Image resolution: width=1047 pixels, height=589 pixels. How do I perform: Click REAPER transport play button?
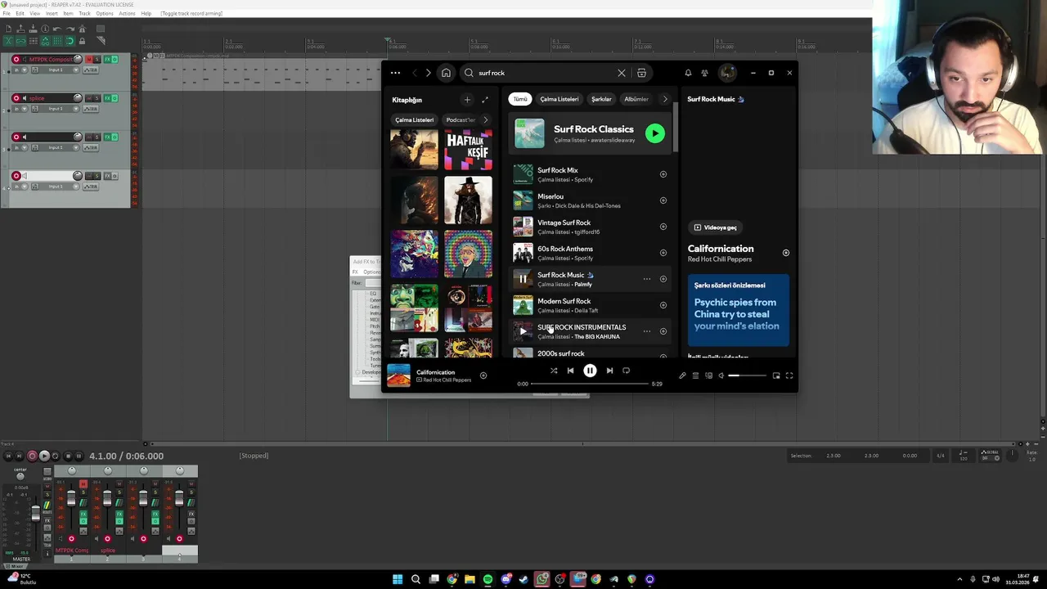[44, 456]
